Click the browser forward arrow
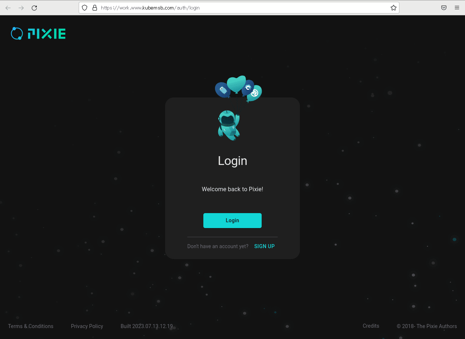The width and height of the screenshot is (465, 339). 21,8
